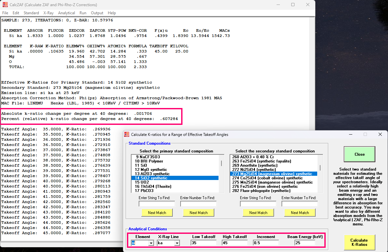Click the Low Takeoff input field
The height and width of the screenshot is (252, 388).
point(204,243)
